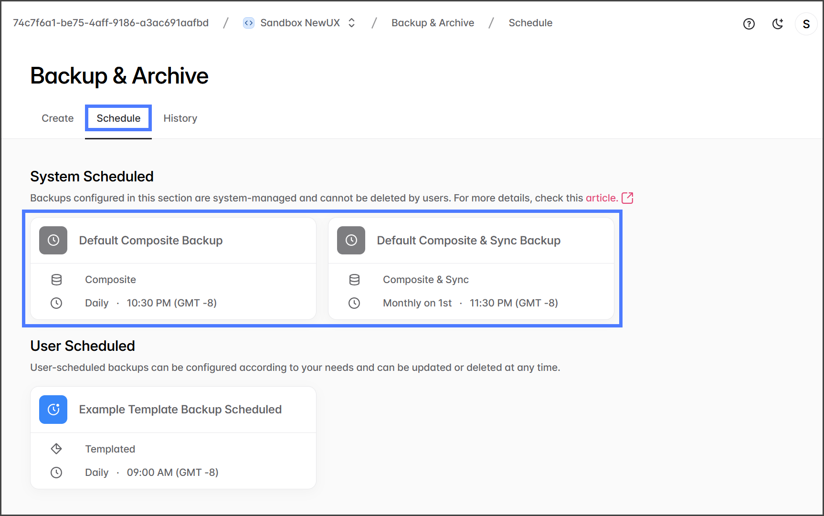This screenshot has width=824, height=516.
Task: Click the Composite database icon
Action: coord(56,280)
